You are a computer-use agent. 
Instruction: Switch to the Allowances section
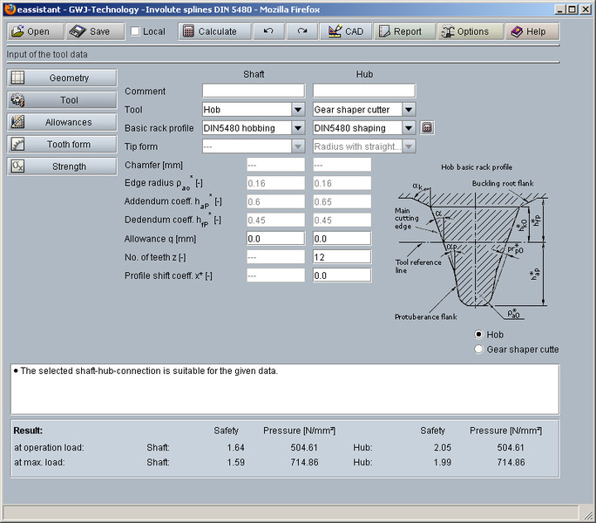62,122
